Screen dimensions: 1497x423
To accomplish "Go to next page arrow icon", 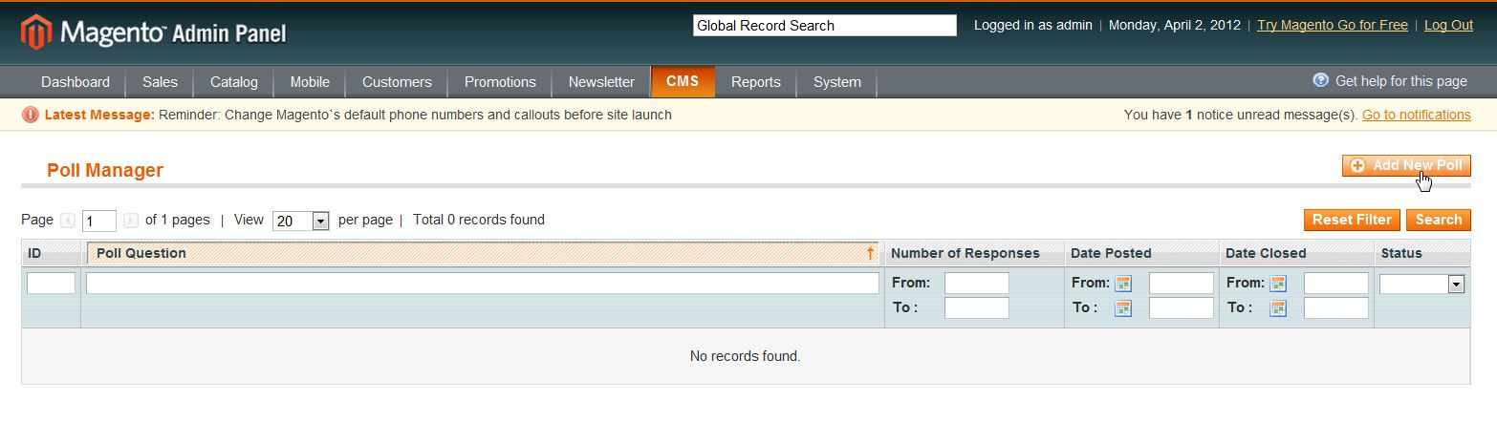I will (131, 221).
